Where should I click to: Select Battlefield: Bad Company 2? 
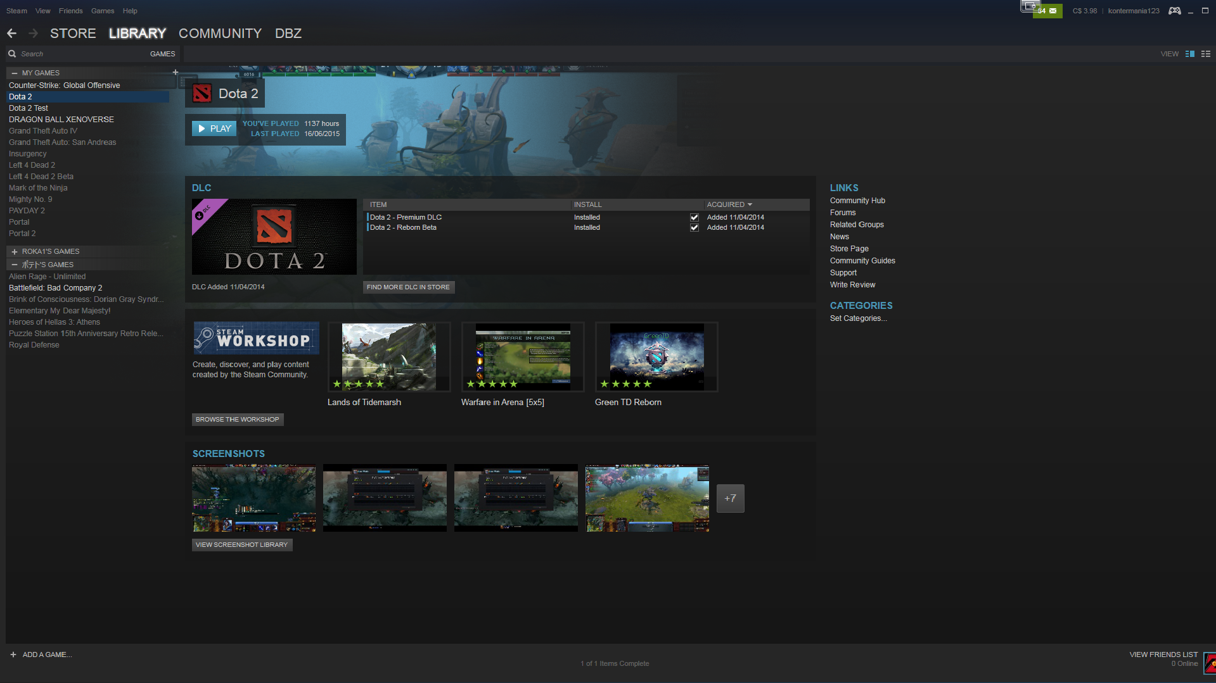(55, 288)
